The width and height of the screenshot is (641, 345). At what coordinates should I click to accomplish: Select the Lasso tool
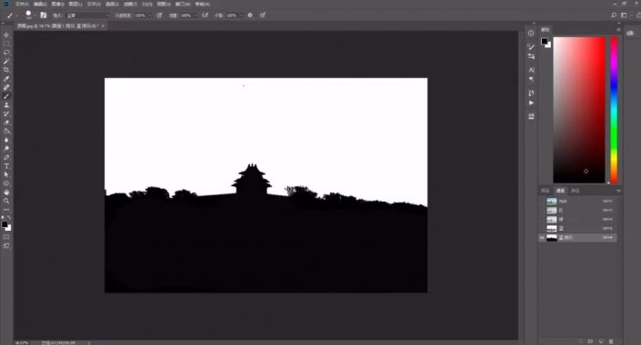[6, 53]
